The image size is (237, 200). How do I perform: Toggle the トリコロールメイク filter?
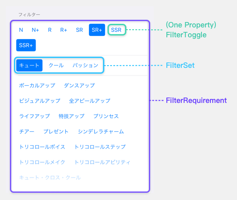(42, 162)
